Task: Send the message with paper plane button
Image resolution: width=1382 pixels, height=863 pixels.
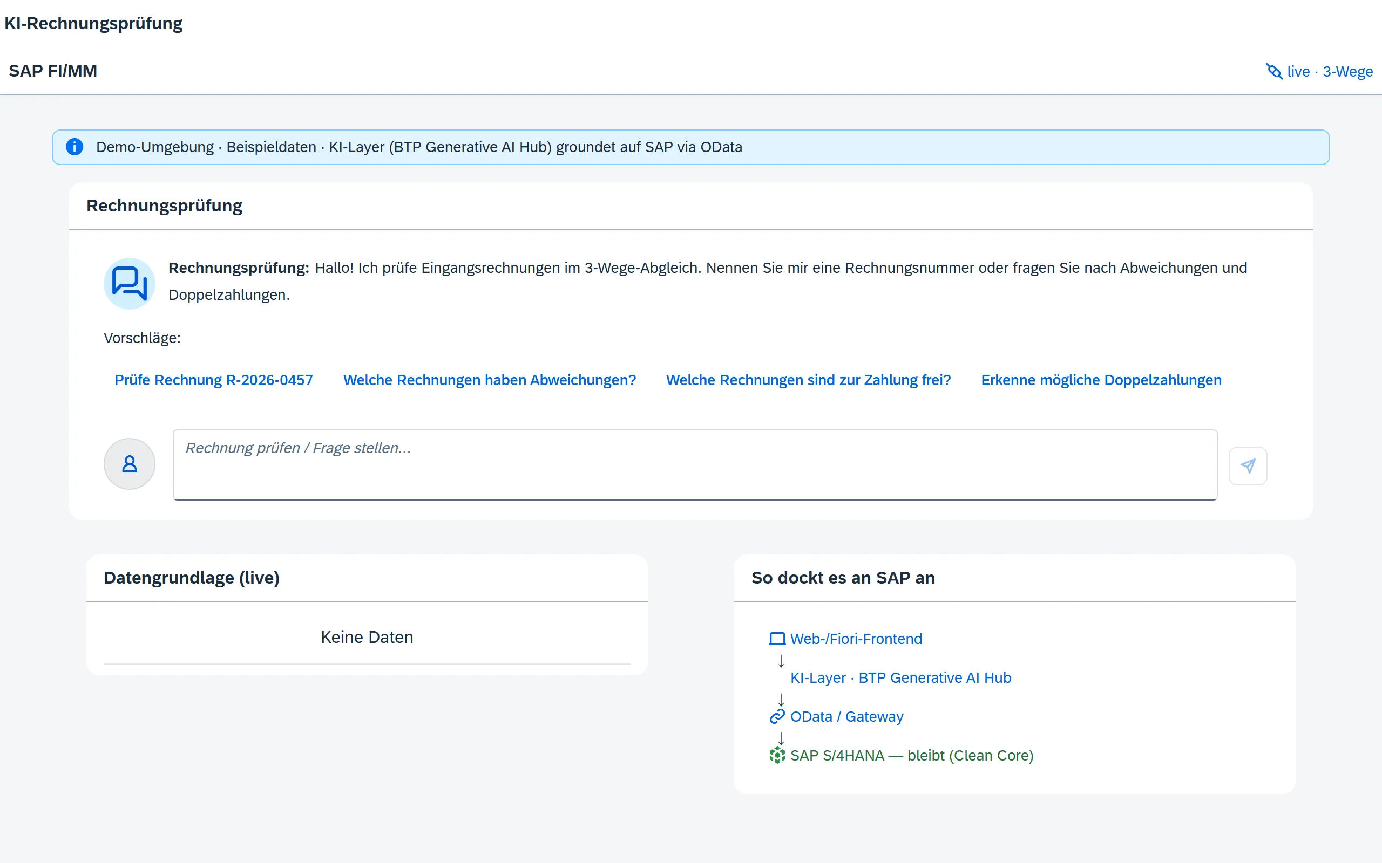Action: tap(1248, 465)
